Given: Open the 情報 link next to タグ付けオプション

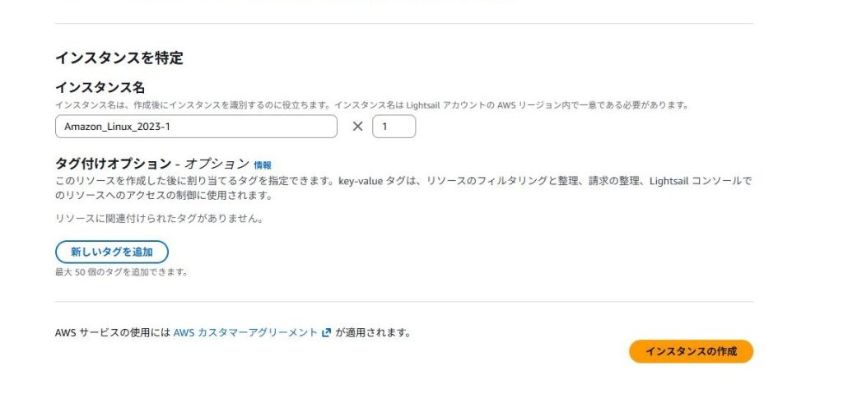Looking at the screenshot, I should [x=263, y=164].
